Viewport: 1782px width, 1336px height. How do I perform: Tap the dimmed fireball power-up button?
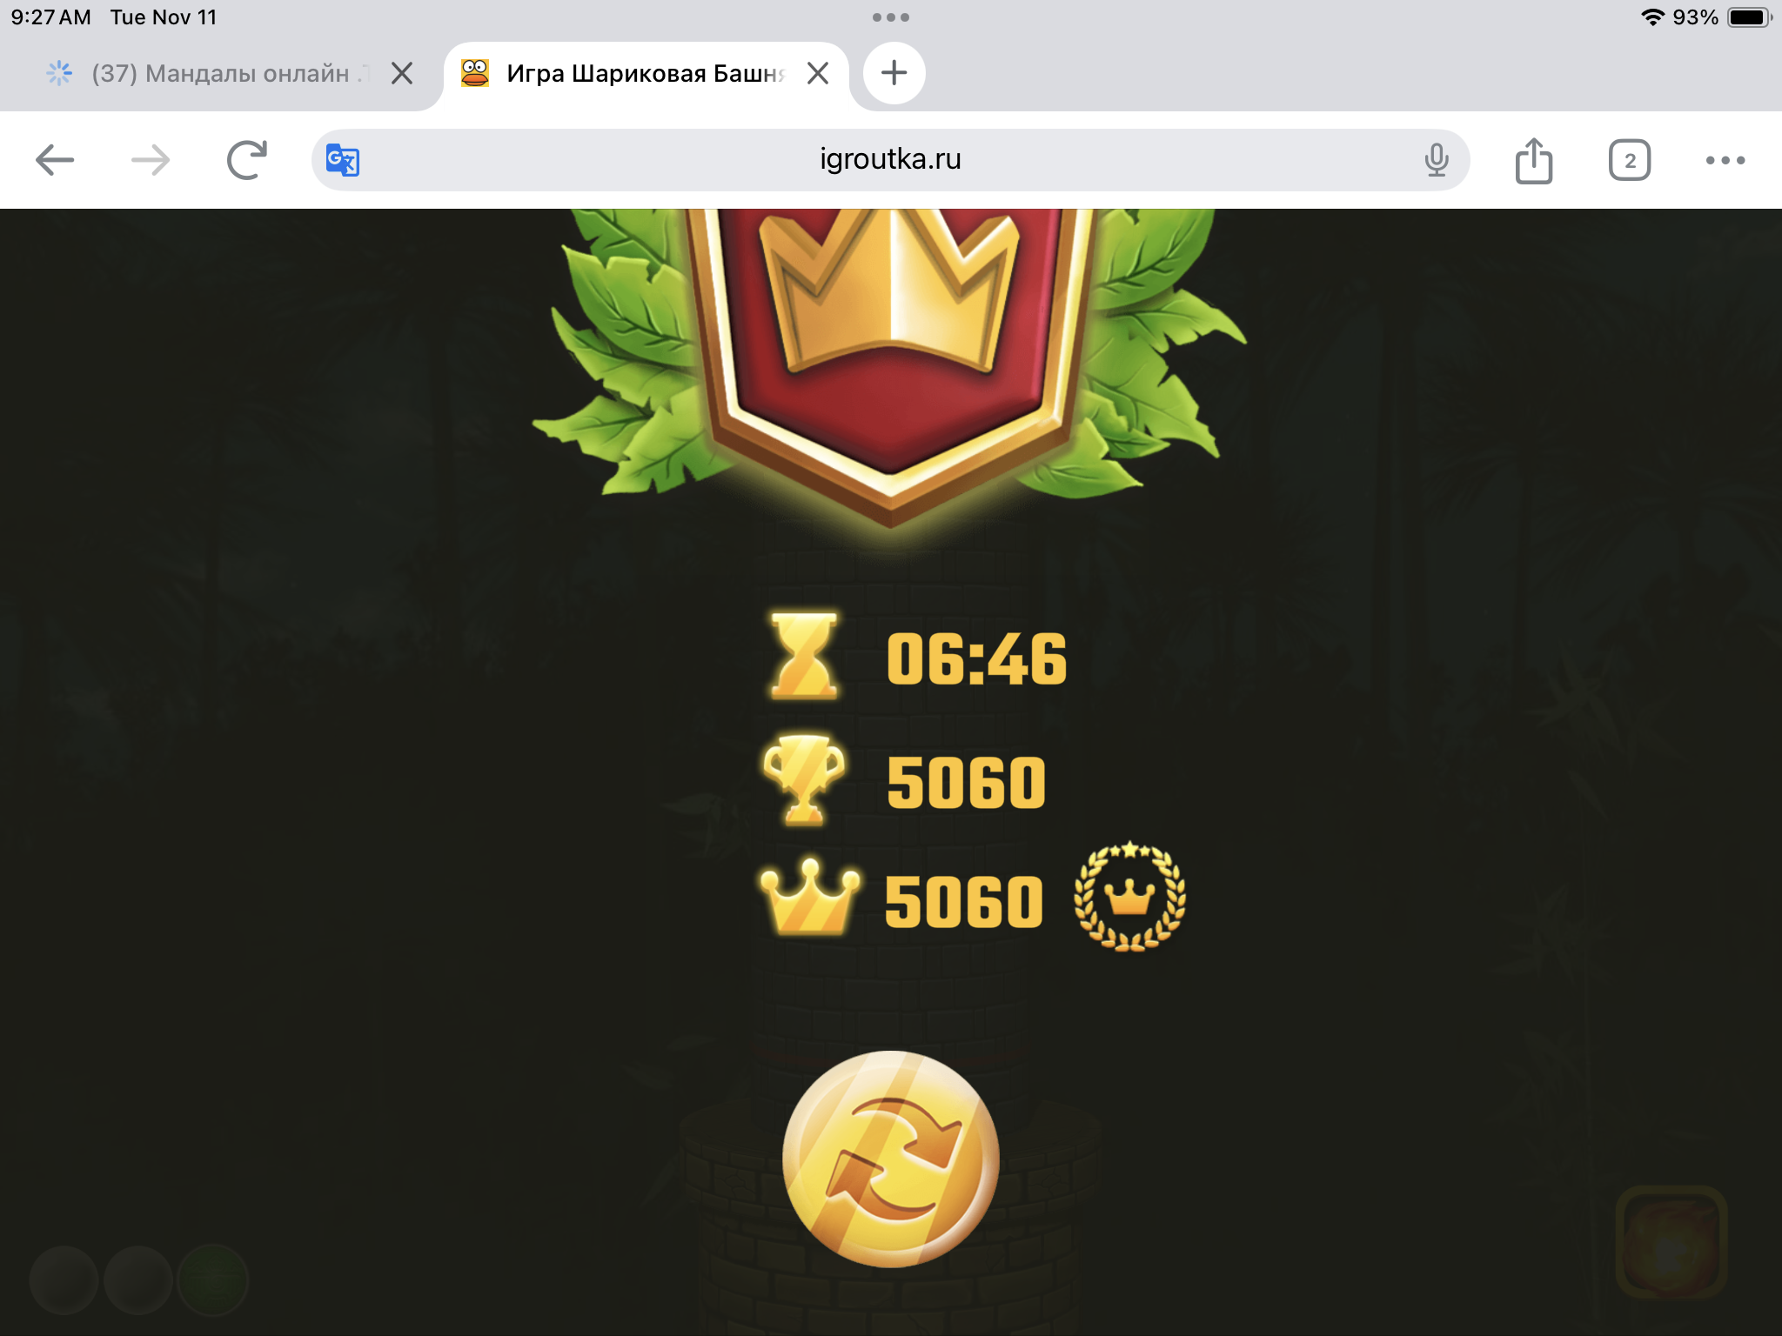pyautogui.click(x=1671, y=1242)
